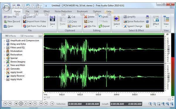The width and height of the screenshot is (176, 109).
Task: Crop audio to the selection
Action: (x=89, y=22)
